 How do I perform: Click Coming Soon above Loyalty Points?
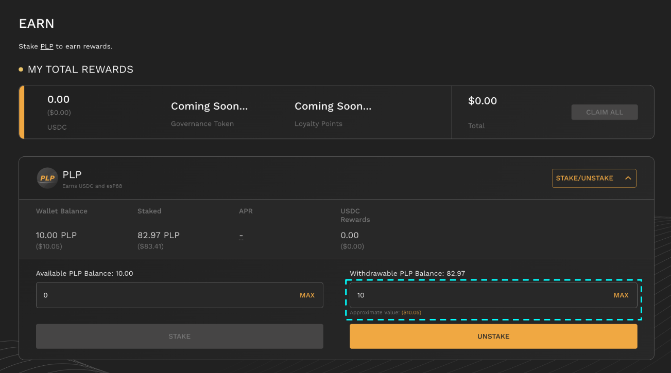333,106
